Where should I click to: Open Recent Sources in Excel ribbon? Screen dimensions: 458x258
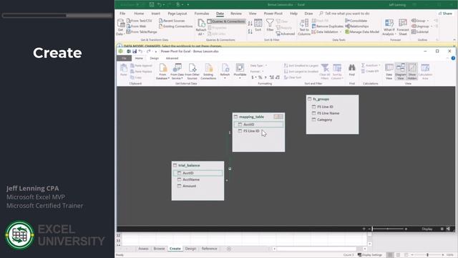[x=172, y=21]
